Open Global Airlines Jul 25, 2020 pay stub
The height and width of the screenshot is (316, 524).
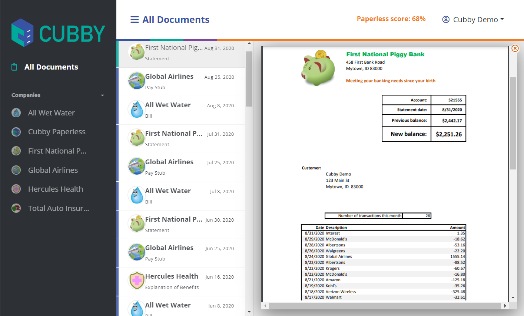182,167
